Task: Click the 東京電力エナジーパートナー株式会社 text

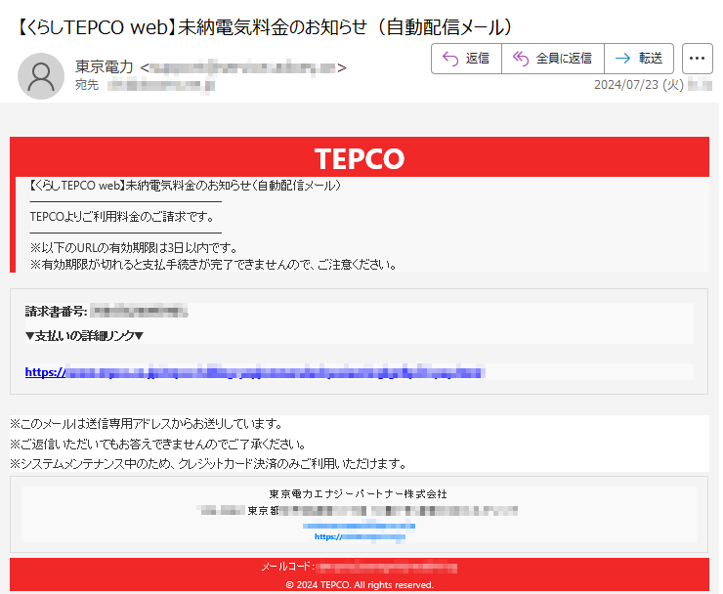Action: 359,494
